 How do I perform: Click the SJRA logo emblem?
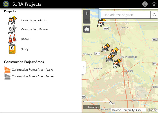(x=6, y=4)
